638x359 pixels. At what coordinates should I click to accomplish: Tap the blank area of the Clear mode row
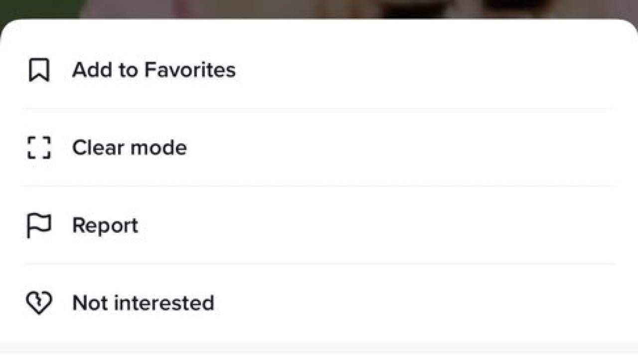(x=399, y=148)
